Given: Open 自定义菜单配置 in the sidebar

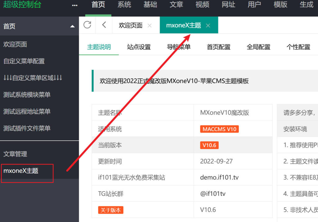Looking at the screenshot, I should [24, 61].
